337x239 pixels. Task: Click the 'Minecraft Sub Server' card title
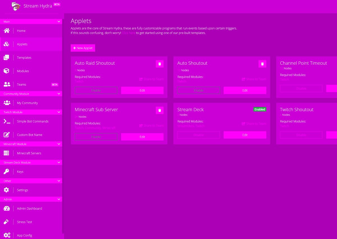pyautogui.click(x=96, y=110)
